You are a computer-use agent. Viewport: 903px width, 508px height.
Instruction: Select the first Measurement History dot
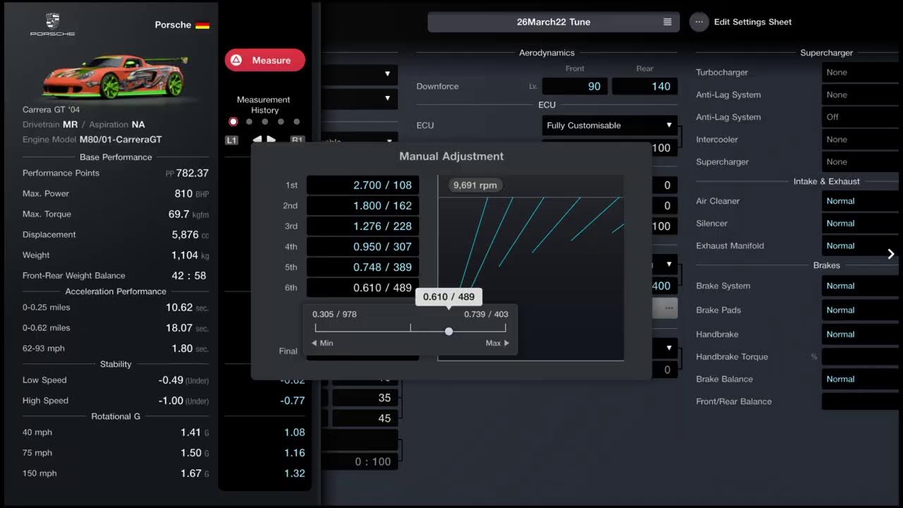point(234,121)
